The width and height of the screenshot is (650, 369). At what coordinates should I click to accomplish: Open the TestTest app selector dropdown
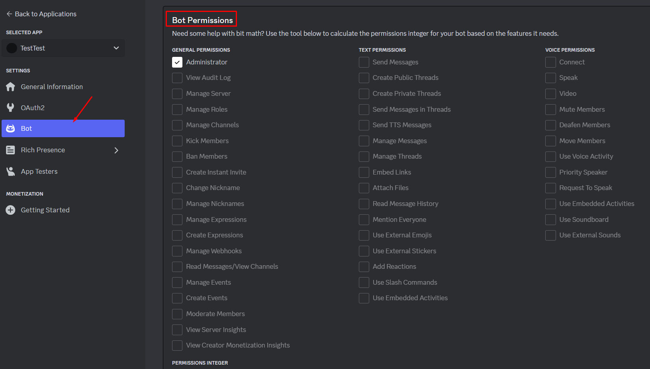116,48
